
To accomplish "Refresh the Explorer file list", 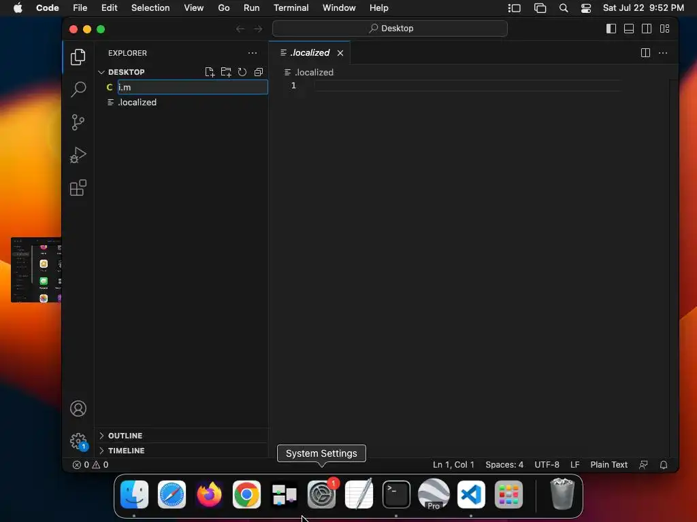I will tap(242, 72).
